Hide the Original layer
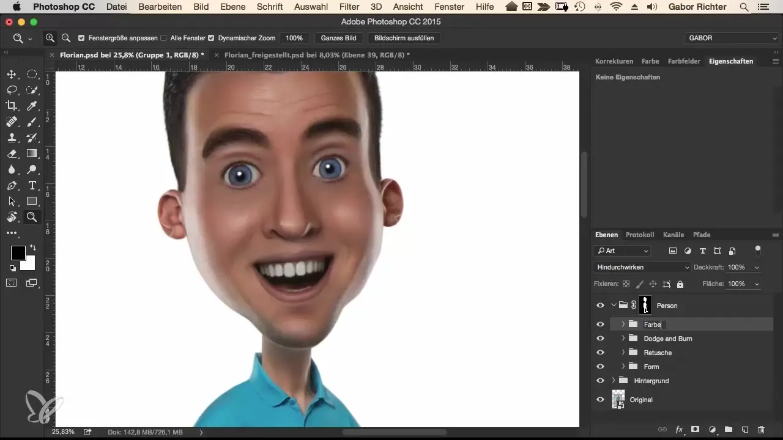This screenshot has width=783, height=440. [x=600, y=400]
